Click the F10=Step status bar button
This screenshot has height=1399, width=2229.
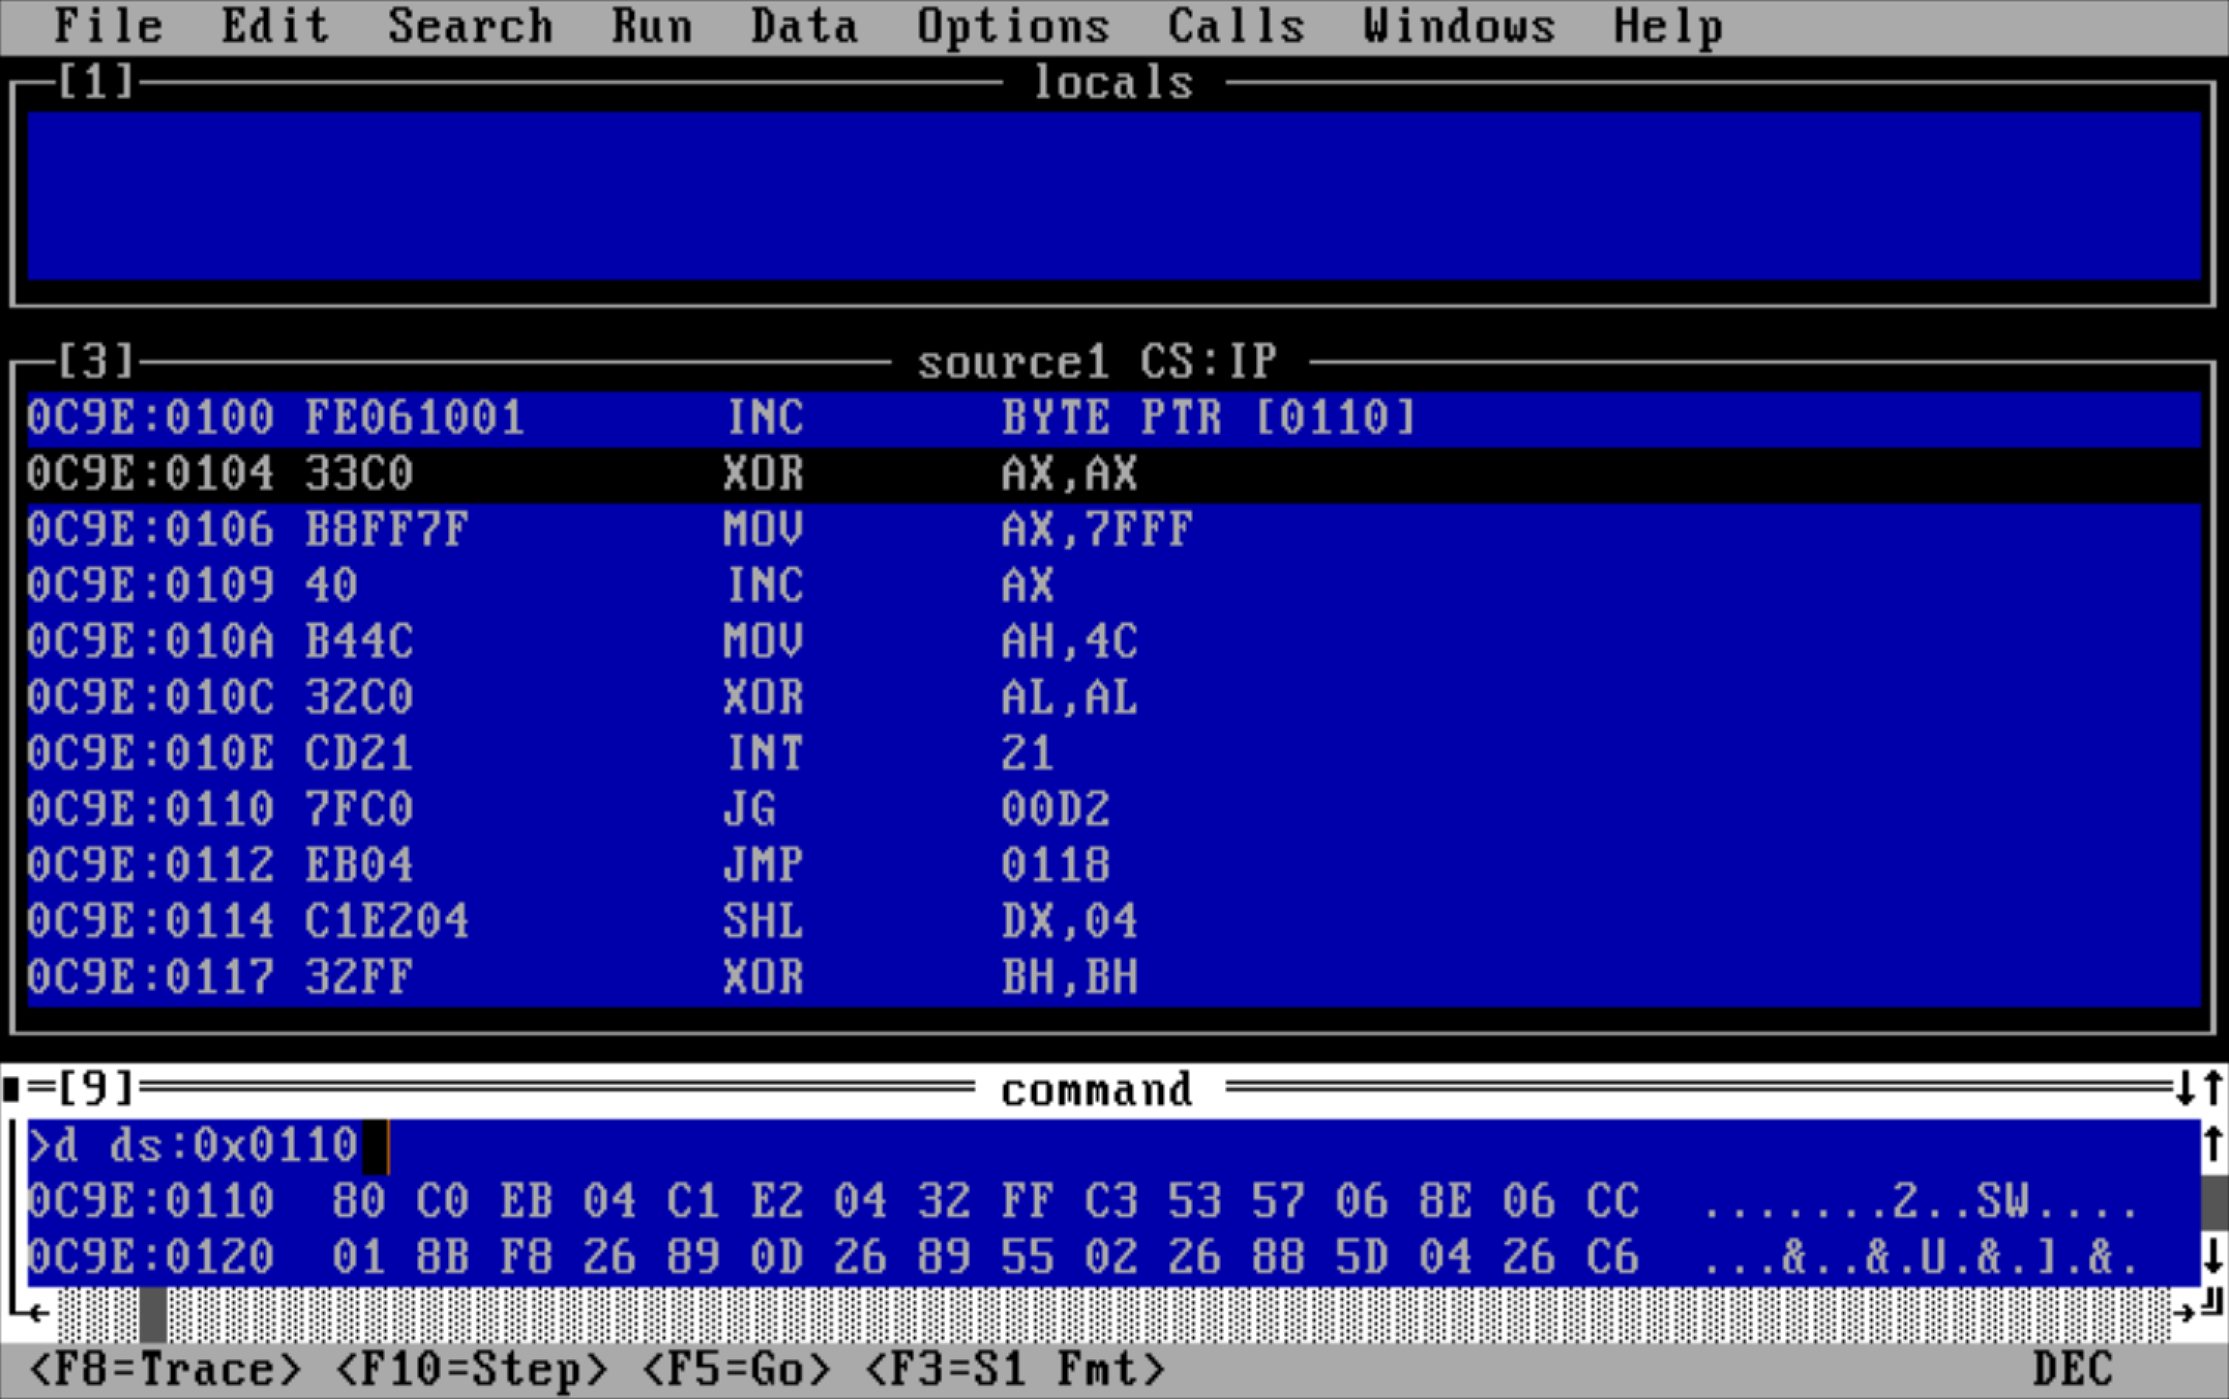[472, 1370]
